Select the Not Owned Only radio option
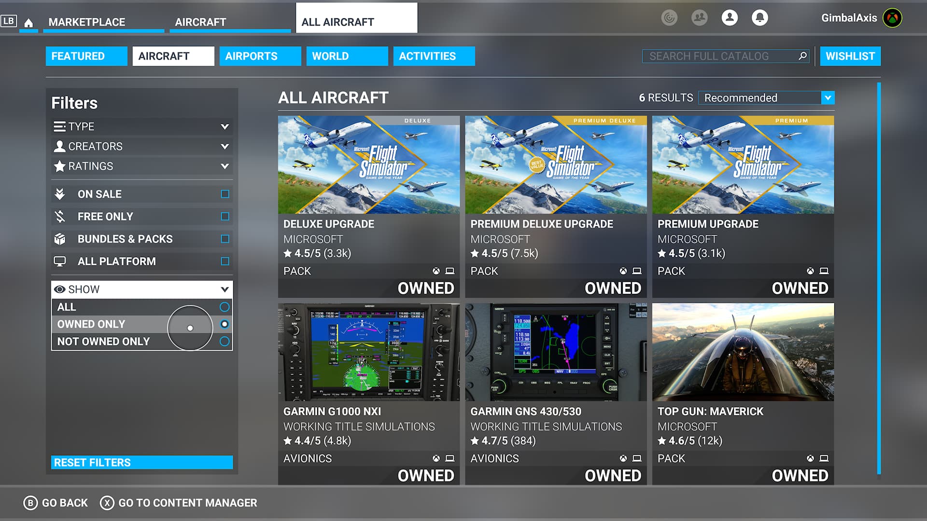Viewport: 927px width, 521px height. [x=225, y=342]
